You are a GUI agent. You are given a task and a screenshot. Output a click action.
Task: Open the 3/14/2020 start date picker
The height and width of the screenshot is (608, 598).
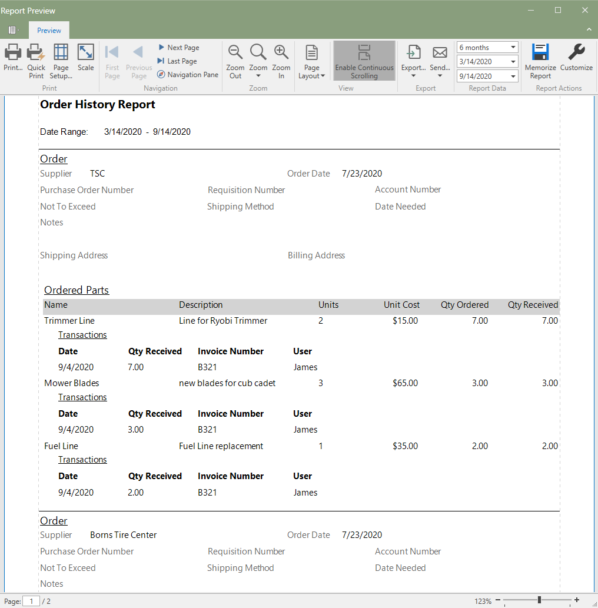(513, 61)
